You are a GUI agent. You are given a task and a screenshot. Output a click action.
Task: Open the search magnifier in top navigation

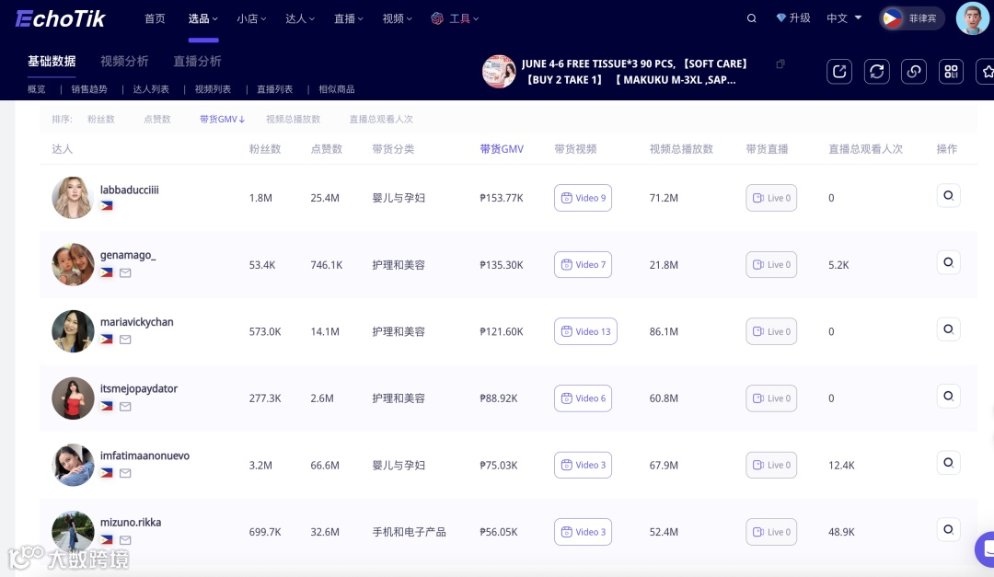(751, 18)
